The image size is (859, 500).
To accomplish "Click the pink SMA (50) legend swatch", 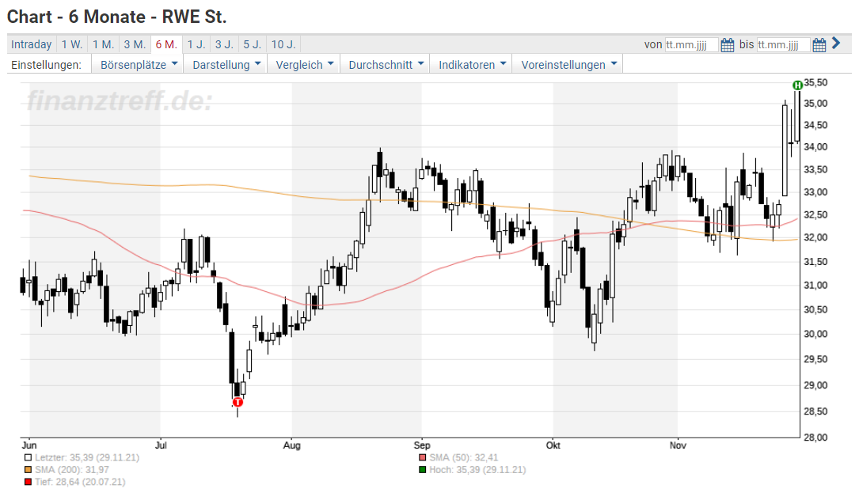I will tap(423, 458).
